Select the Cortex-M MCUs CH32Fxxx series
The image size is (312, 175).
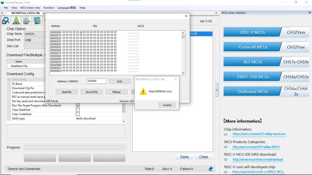(266, 47)
